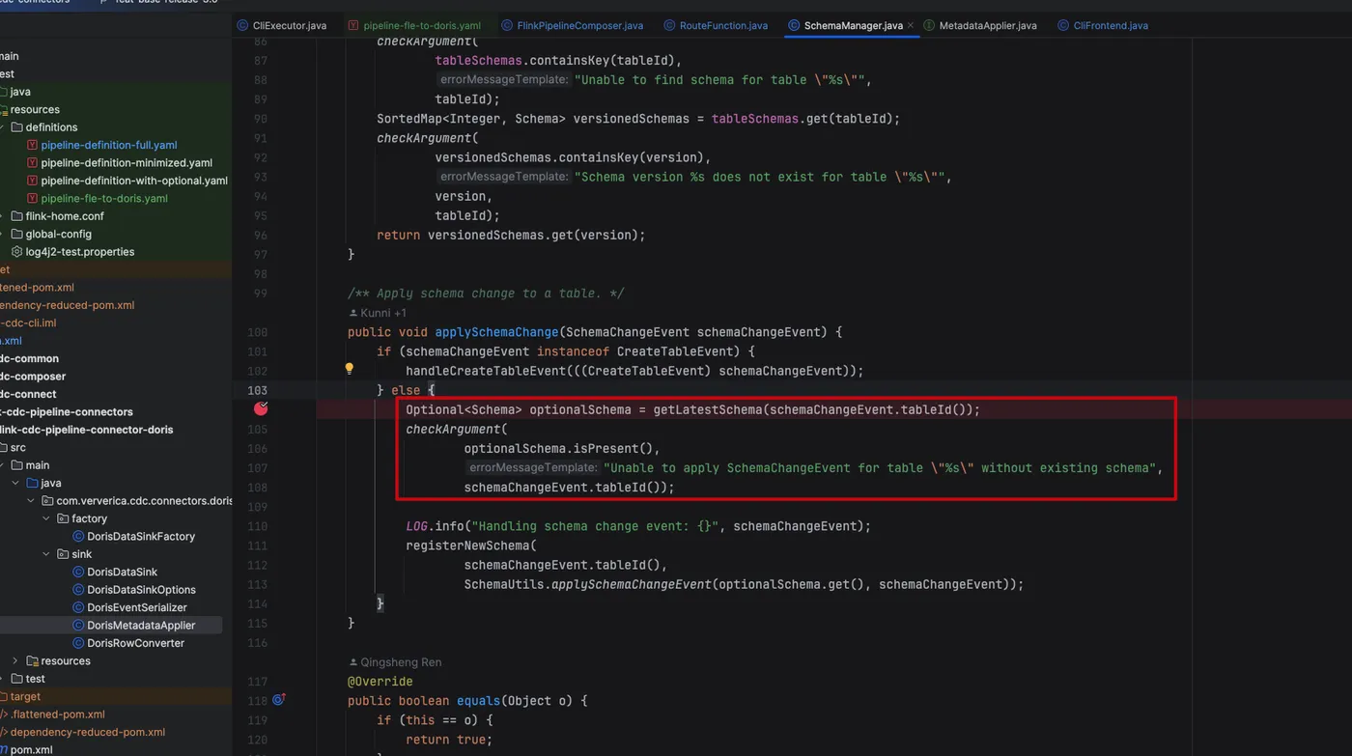Image resolution: width=1352 pixels, height=756 pixels.
Task: Click class icon of DorisEventSerializer
Action: tap(78, 607)
